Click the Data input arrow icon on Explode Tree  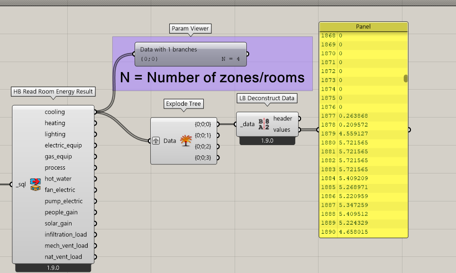[x=156, y=141]
